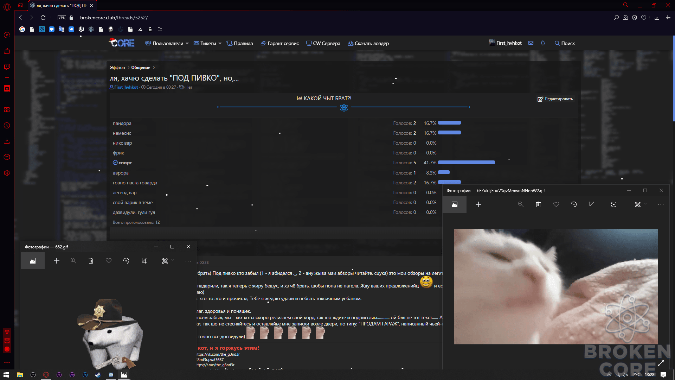
Task: Open First_hvhkot author link under title
Action: (126, 87)
